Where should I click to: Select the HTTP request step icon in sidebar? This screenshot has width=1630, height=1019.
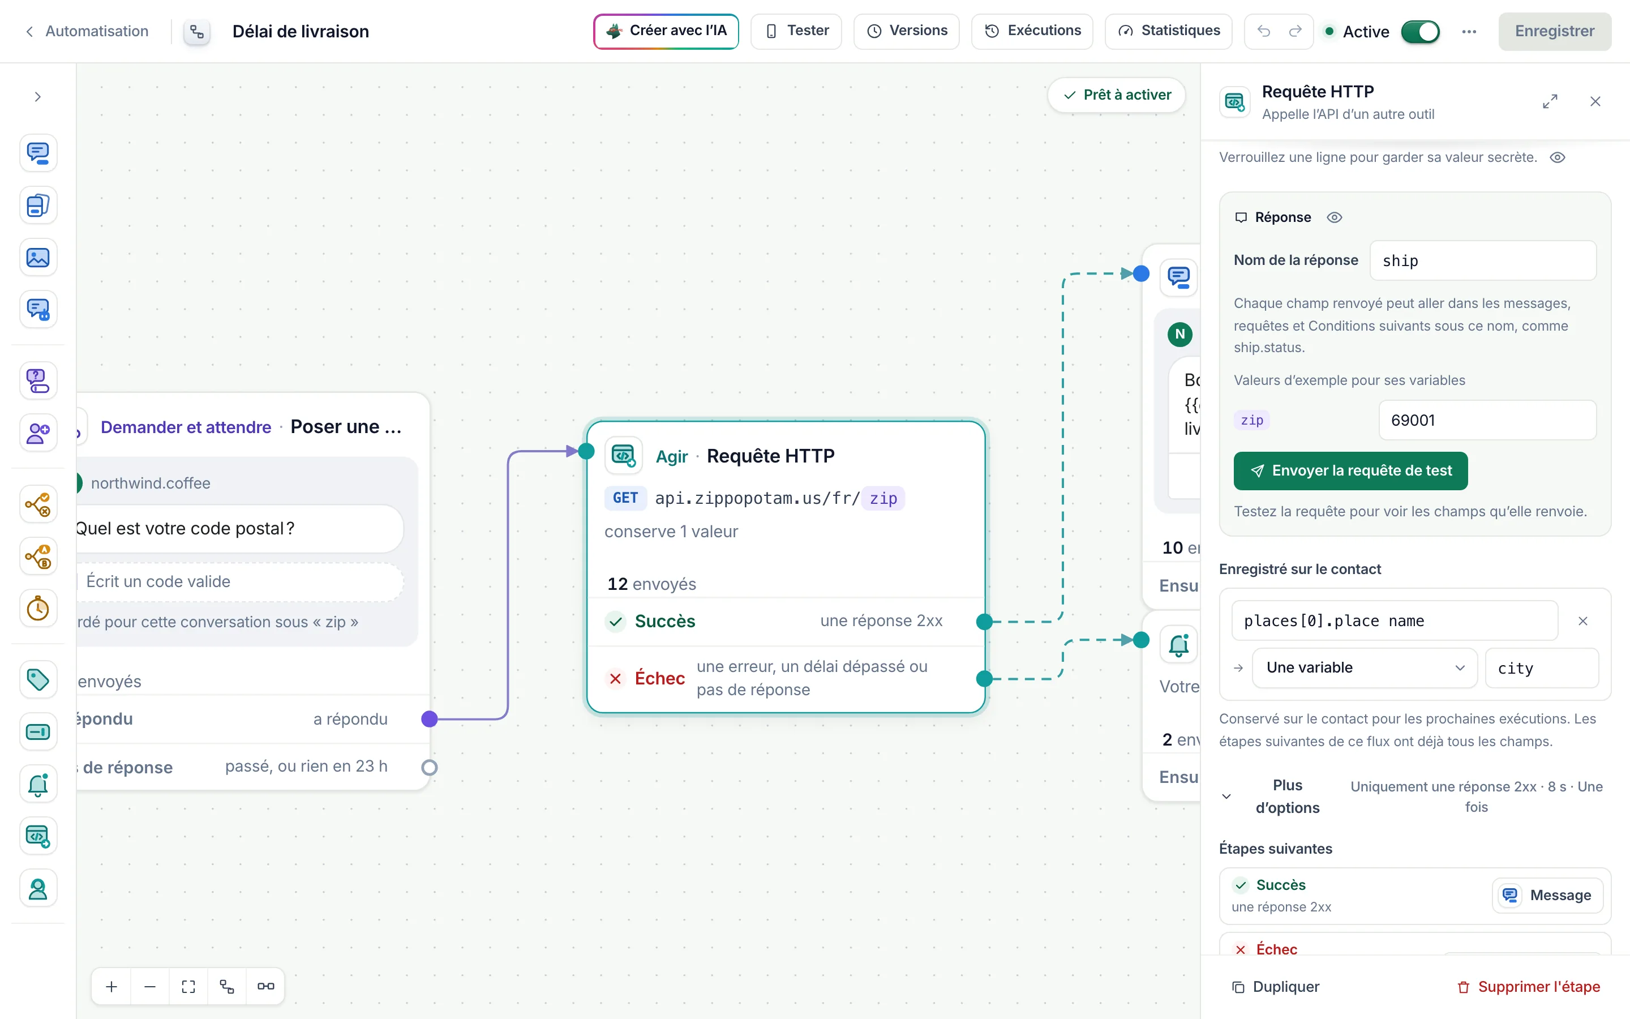(38, 836)
